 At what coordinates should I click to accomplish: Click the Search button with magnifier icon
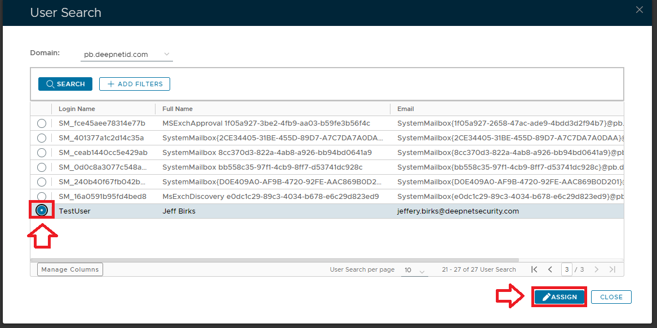(x=65, y=84)
